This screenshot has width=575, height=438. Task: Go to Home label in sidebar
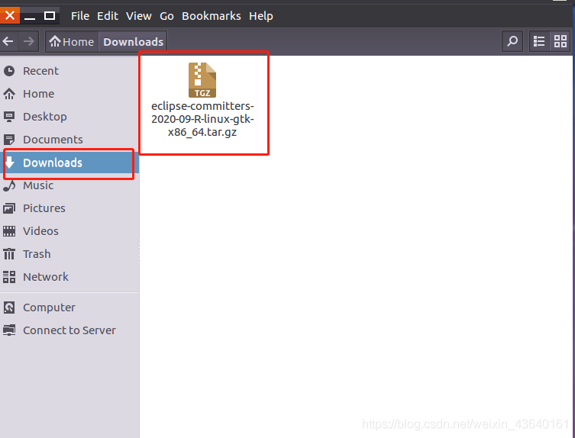click(38, 94)
